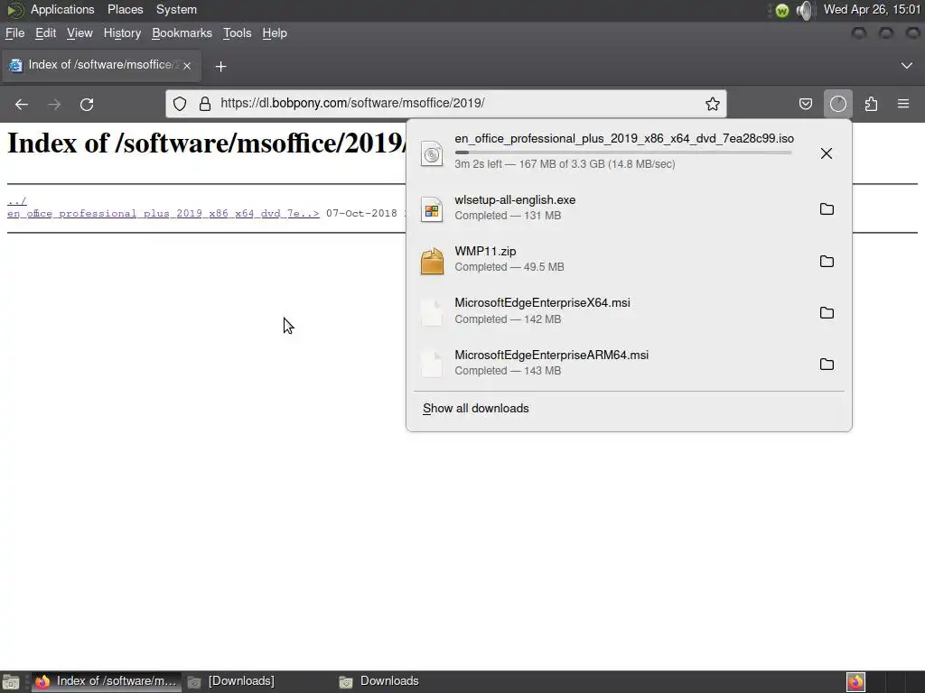The image size is (925, 693).
Task: Expand the list all tabs chevron
Action: pos(907,65)
